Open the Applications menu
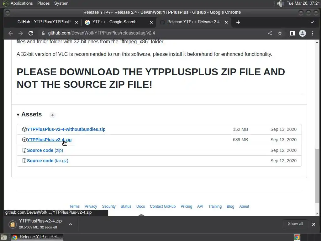The height and width of the screenshot is (241, 321). point(22,3)
